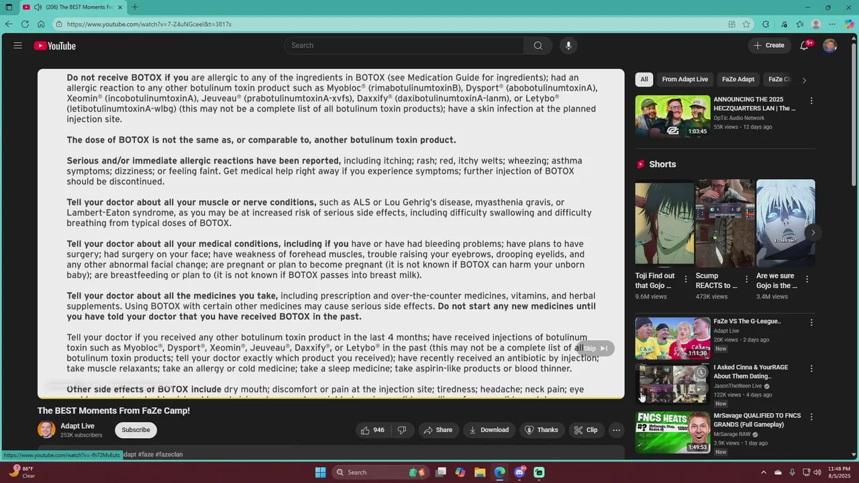Download the video

pos(489,430)
